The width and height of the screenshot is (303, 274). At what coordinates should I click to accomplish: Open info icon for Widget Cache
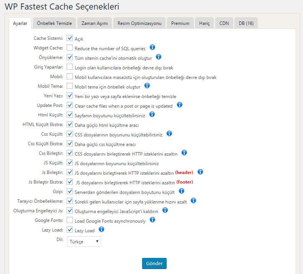152,47
